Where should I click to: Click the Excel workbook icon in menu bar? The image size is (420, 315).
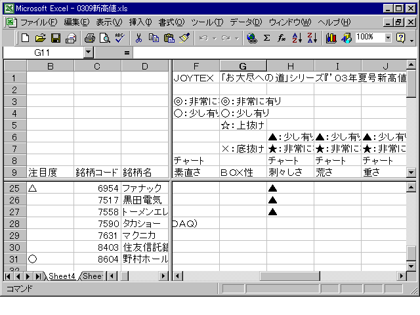click(x=11, y=22)
